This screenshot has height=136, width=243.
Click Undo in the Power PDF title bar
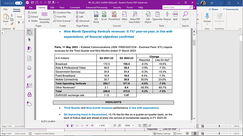[x=41, y=3]
